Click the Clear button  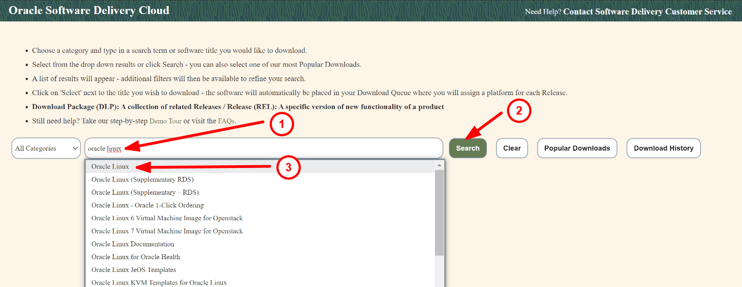511,149
